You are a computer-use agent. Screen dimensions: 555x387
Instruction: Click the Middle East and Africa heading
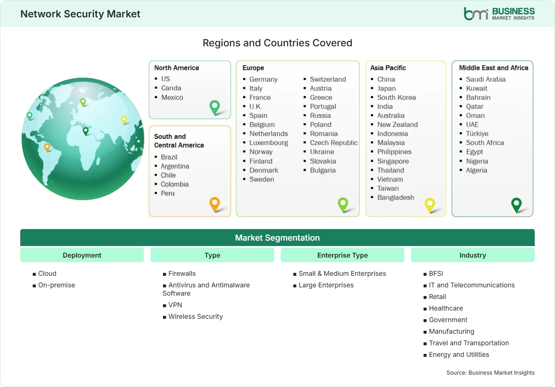pos(494,68)
